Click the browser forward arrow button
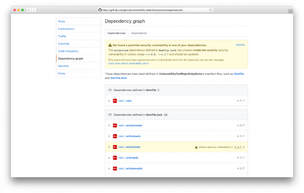The image size is (304, 193). coord(34,10)
